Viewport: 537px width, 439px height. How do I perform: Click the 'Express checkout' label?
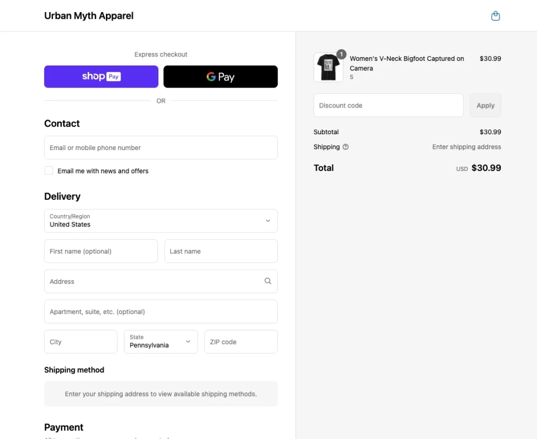[161, 55]
